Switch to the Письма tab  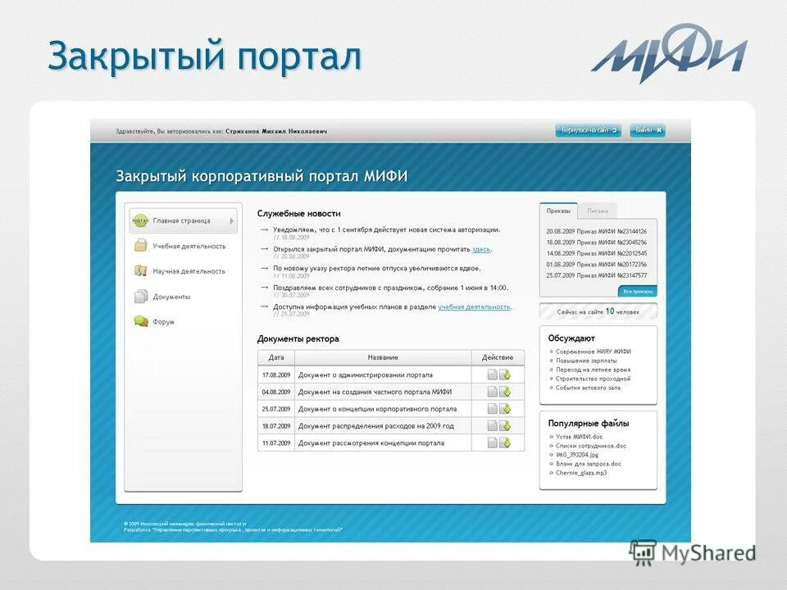click(598, 210)
